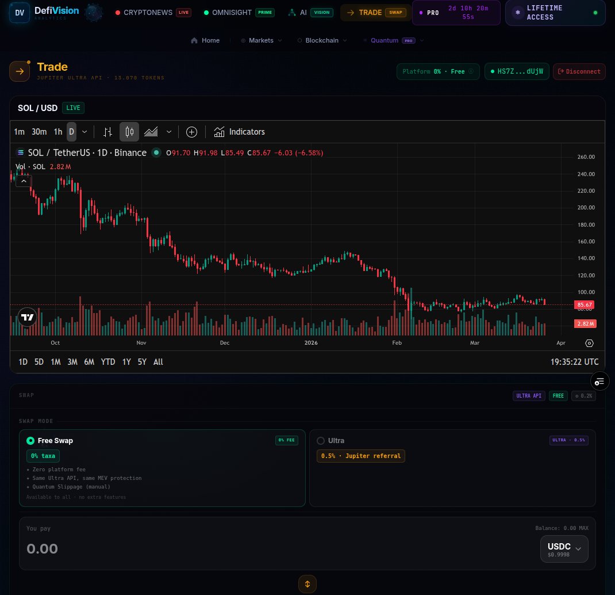Open the AI Vision tab
Viewport: 615px width, 595px height.
[x=310, y=13]
